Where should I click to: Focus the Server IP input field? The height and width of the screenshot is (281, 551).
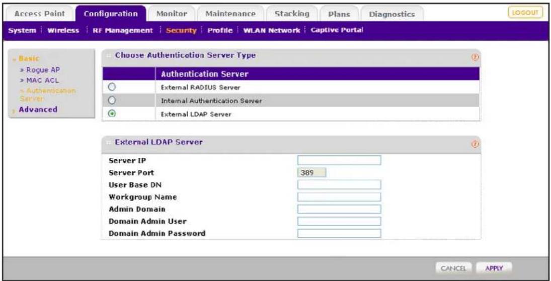(339, 160)
